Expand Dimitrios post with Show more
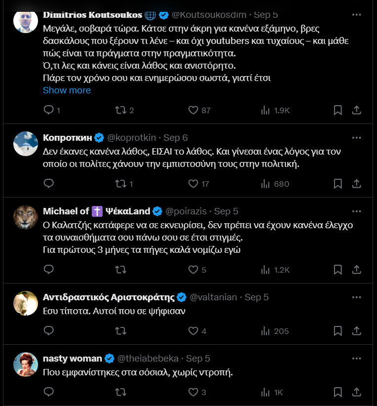The width and height of the screenshot is (377, 406). tap(67, 90)
